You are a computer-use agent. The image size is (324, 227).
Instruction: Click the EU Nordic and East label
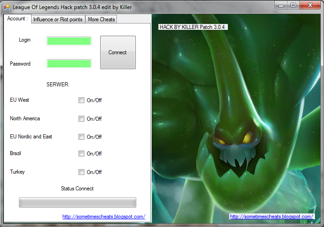click(31, 137)
